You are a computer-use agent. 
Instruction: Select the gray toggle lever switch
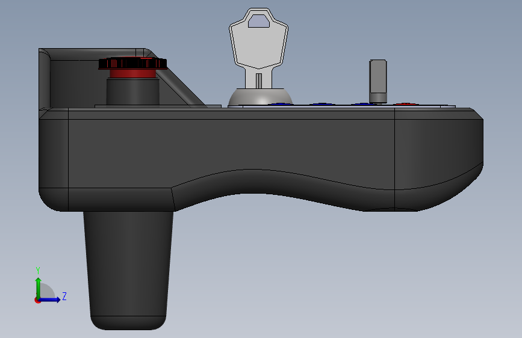tap(378, 81)
